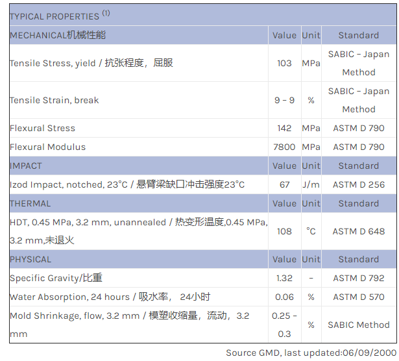Select the MECHANICAL section header

[x=58, y=35]
